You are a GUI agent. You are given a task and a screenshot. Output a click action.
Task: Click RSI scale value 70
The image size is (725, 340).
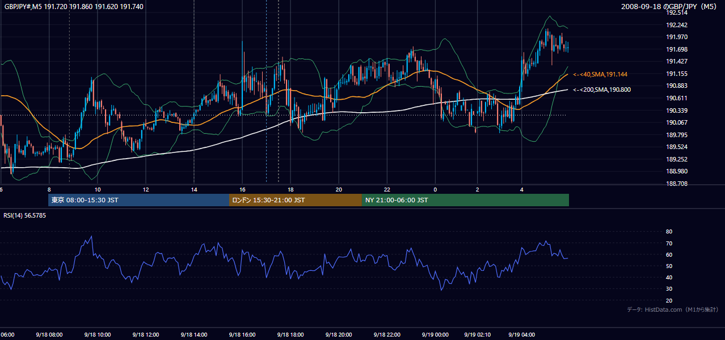669,243
